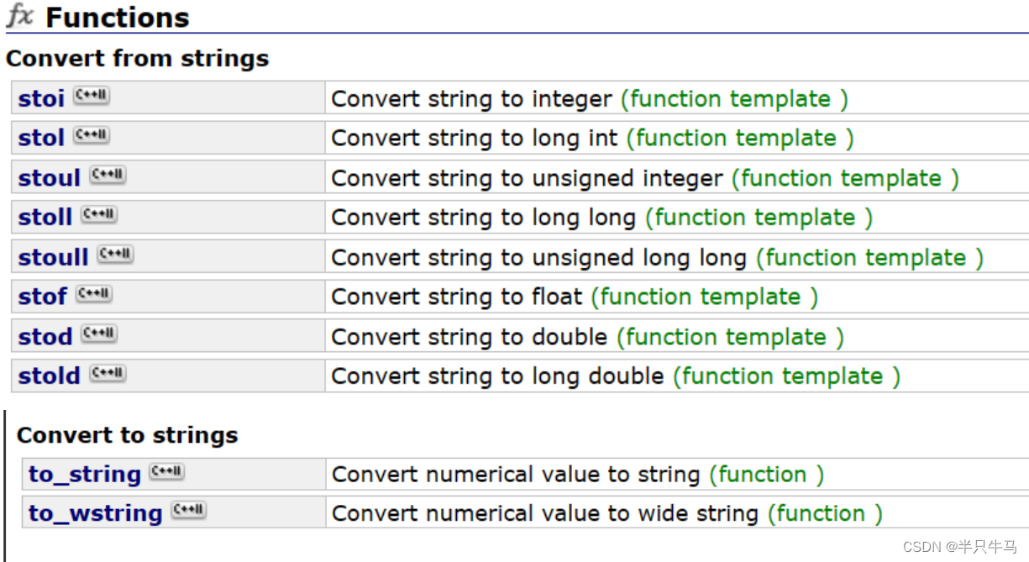The width and height of the screenshot is (1029, 562).
Task: Select the stod function link
Action: (45, 337)
